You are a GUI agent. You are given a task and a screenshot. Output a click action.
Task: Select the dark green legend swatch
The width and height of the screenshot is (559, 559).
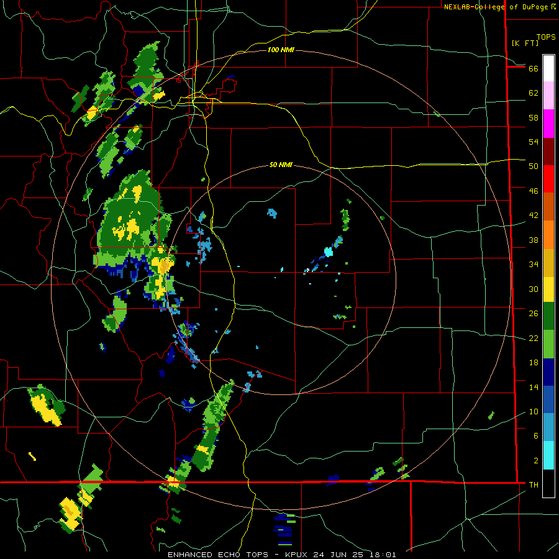(548, 316)
